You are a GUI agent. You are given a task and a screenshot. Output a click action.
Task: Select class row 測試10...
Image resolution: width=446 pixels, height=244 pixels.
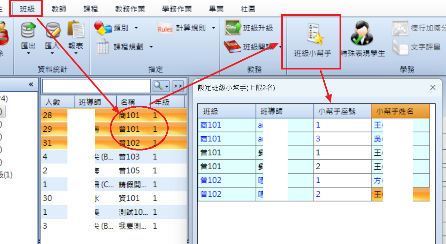pos(113,212)
